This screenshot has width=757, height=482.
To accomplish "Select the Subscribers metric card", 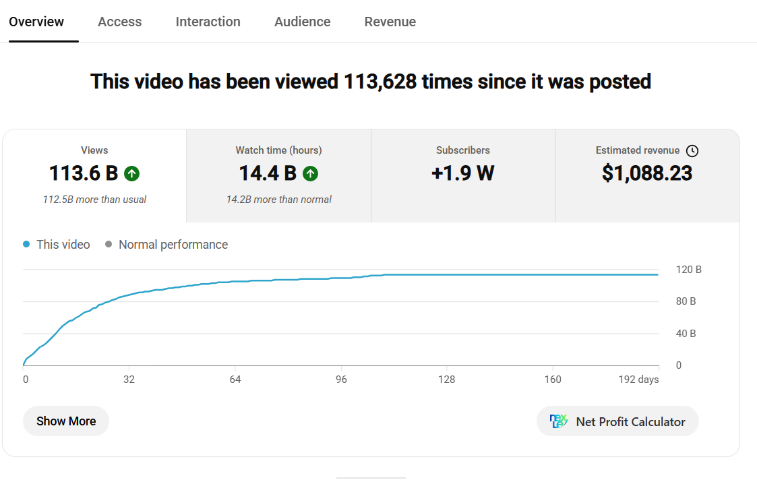I will [x=463, y=176].
